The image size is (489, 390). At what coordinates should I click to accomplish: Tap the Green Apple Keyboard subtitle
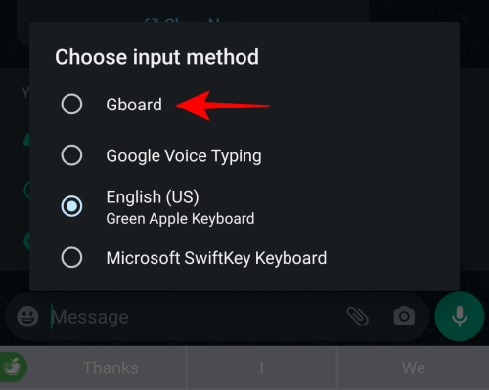pos(180,219)
